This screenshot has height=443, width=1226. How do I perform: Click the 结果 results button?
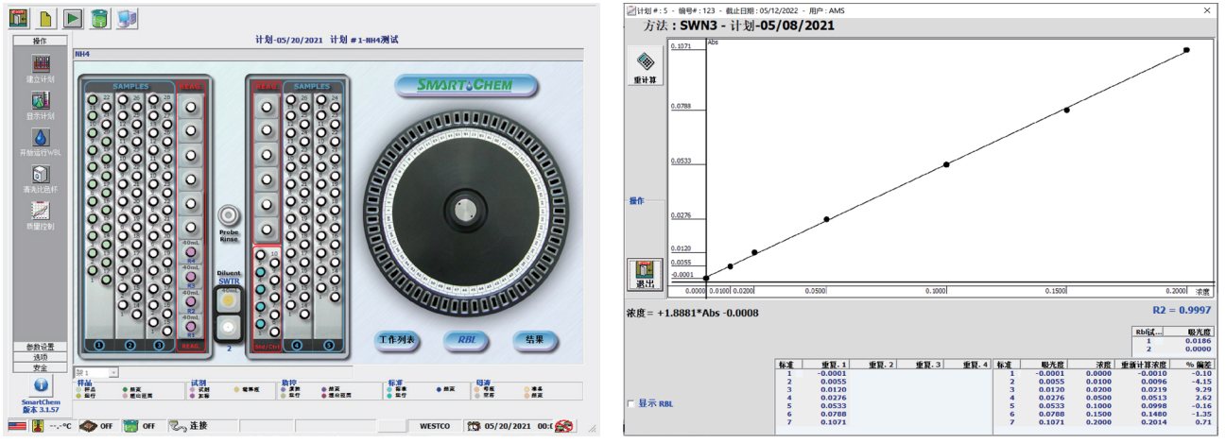tap(534, 339)
